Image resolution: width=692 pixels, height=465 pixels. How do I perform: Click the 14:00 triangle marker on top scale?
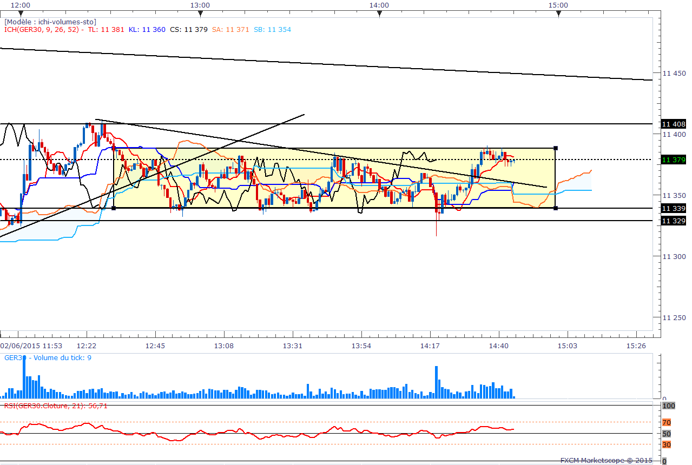pos(379,14)
